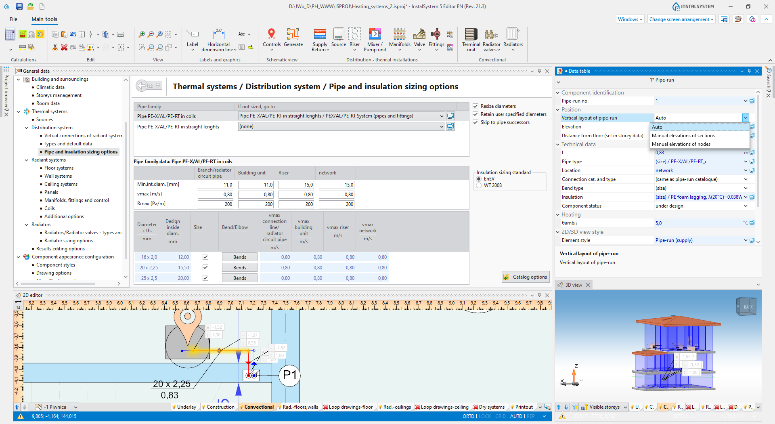The image size is (775, 424).
Task: Click the Zoom out magnifier icon
Action: tap(151, 34)
